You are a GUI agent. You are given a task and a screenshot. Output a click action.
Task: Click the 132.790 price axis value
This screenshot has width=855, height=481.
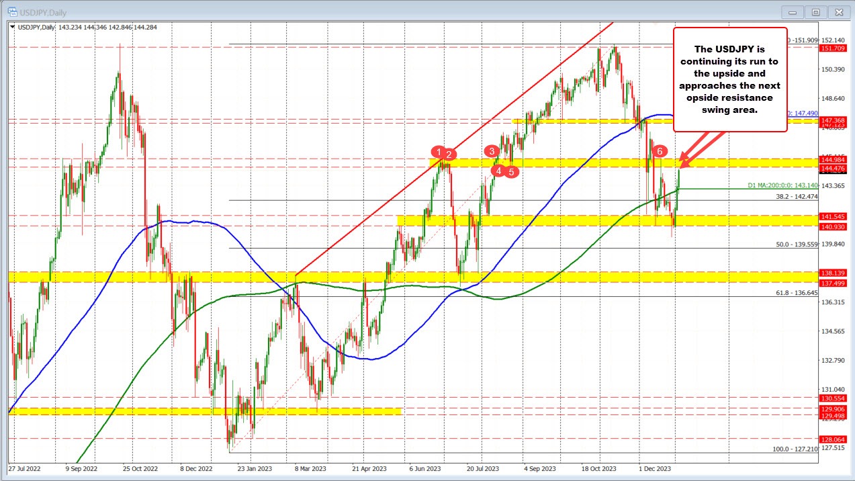(x=832, y=360)
